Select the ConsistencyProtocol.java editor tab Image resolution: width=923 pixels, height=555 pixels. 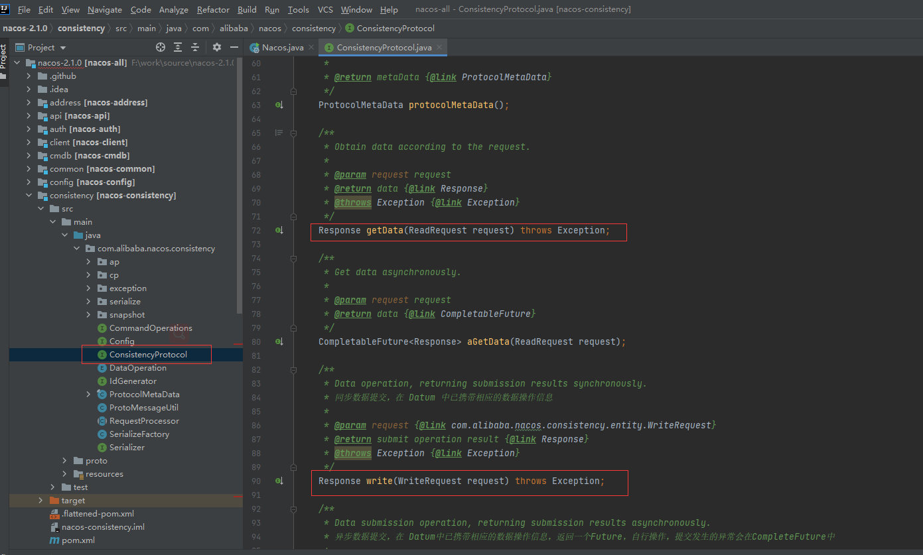coord(384,48)
